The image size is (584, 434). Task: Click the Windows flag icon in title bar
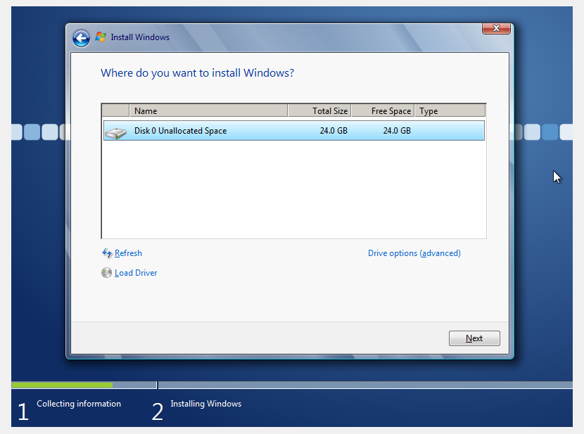tap(101, 37)
